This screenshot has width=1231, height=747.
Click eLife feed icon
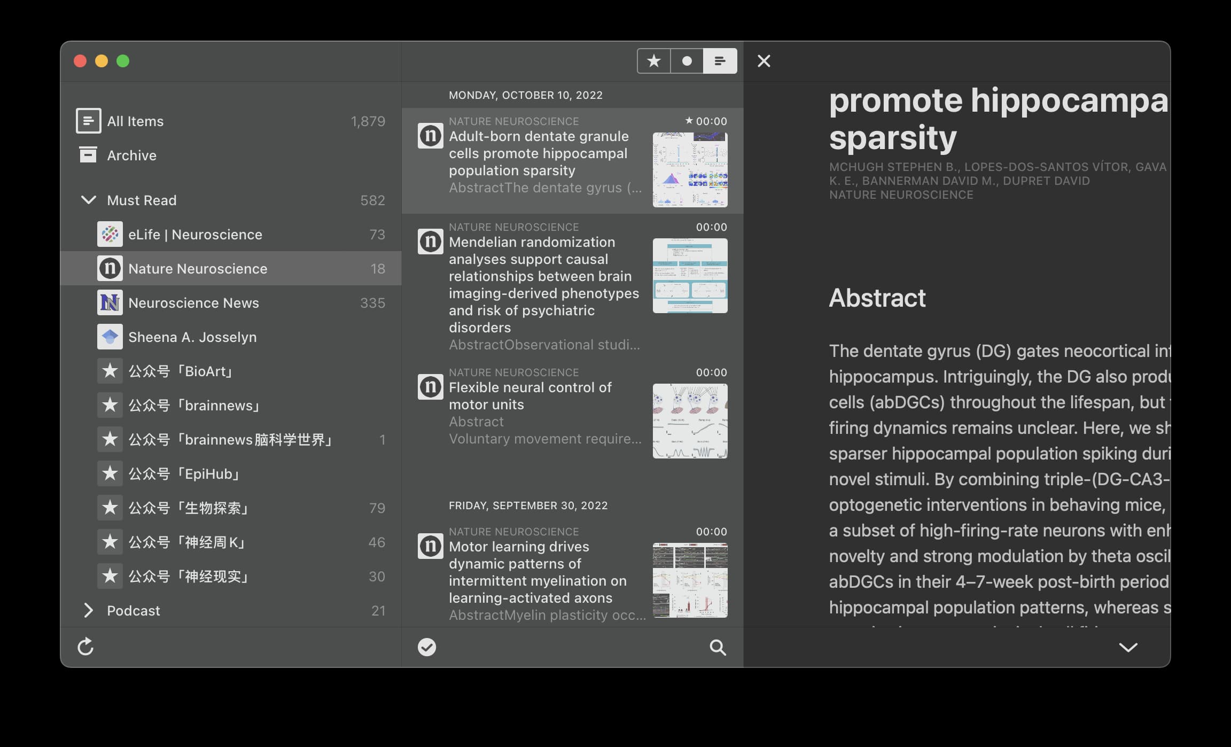110,234
